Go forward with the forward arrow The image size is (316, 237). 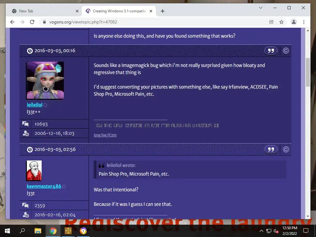click(22, 22)
